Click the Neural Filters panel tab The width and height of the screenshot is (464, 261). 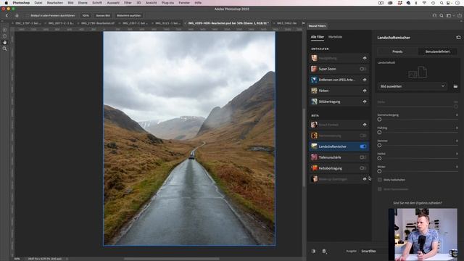click(318, 26)
